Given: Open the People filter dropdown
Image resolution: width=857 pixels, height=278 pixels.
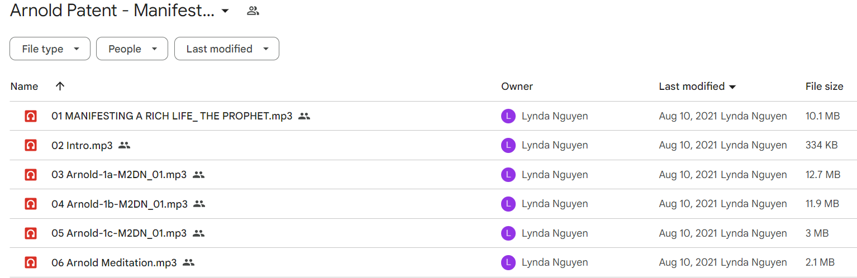Looking at the screenshot, I should point(132,49).
